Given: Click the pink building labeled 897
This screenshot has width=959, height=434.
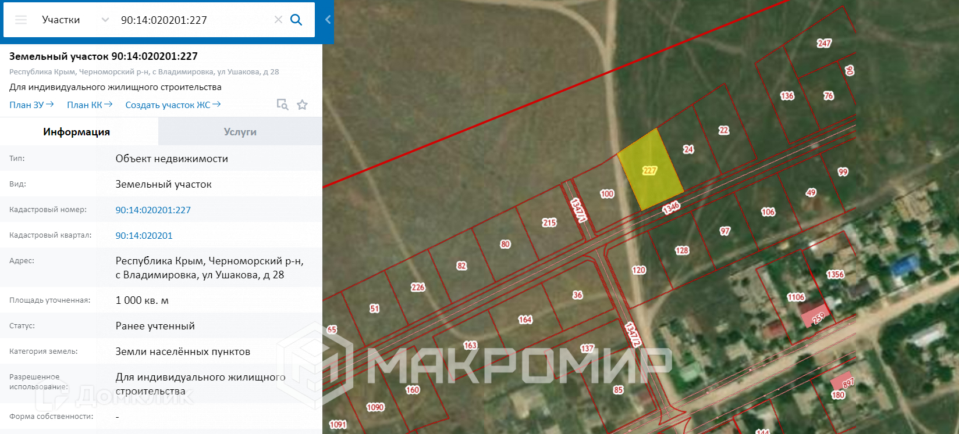Looking at the screenshot, I should coord(843,382).
